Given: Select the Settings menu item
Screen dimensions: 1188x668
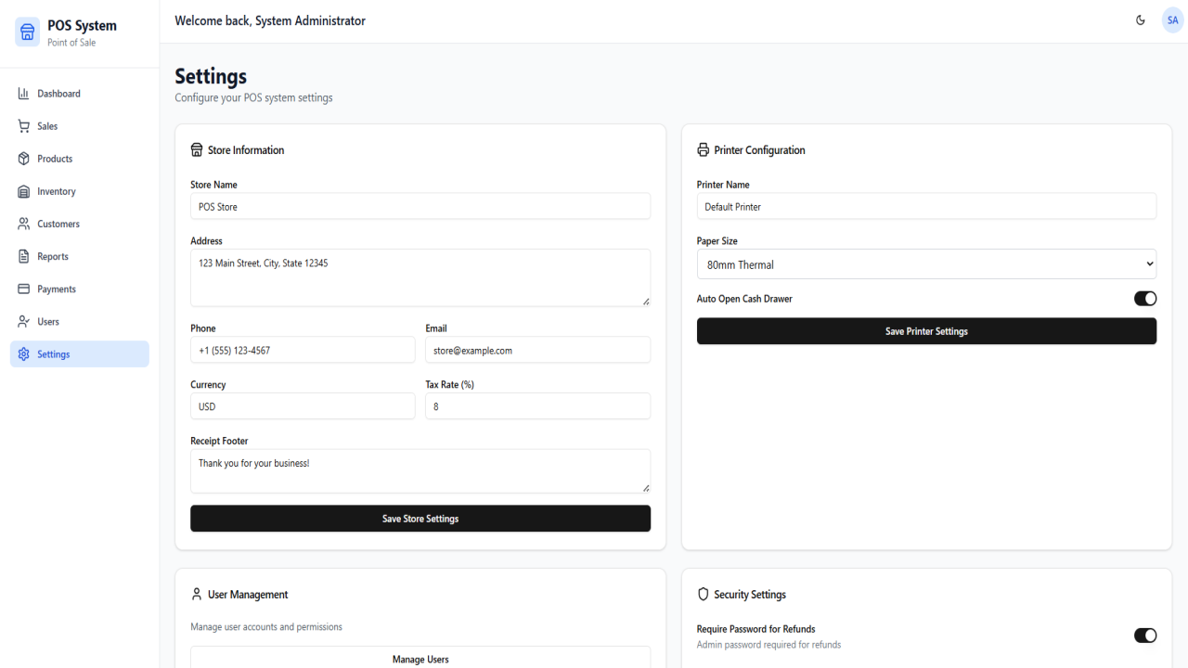Looking at the screenshot, I should pyautogui.click(x=80, y=353).
